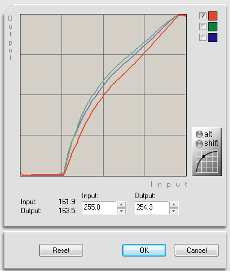Click the Cancel button
The width and height of the screenshot is (230, 271).
(x=196, y=250)
